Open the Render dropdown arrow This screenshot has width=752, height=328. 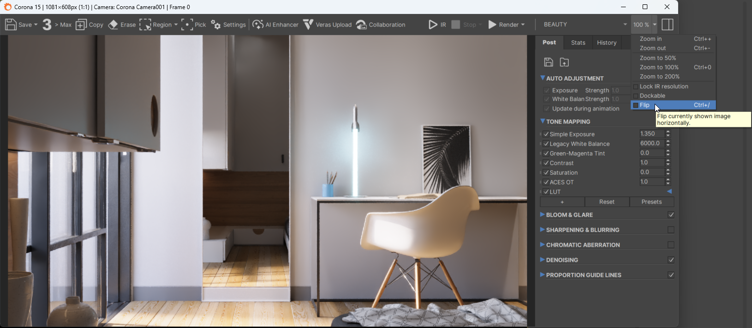point(523,25)
